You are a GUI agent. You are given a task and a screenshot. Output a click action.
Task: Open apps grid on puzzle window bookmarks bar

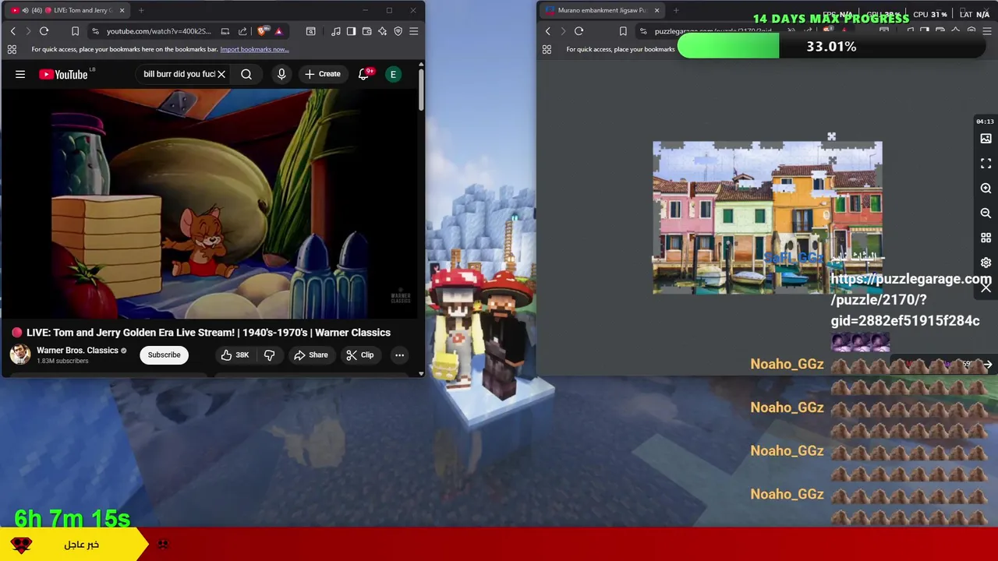coord(547,49)
